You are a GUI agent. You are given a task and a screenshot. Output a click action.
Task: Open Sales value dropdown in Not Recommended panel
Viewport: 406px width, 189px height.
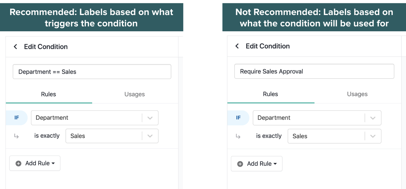point(334,136)
